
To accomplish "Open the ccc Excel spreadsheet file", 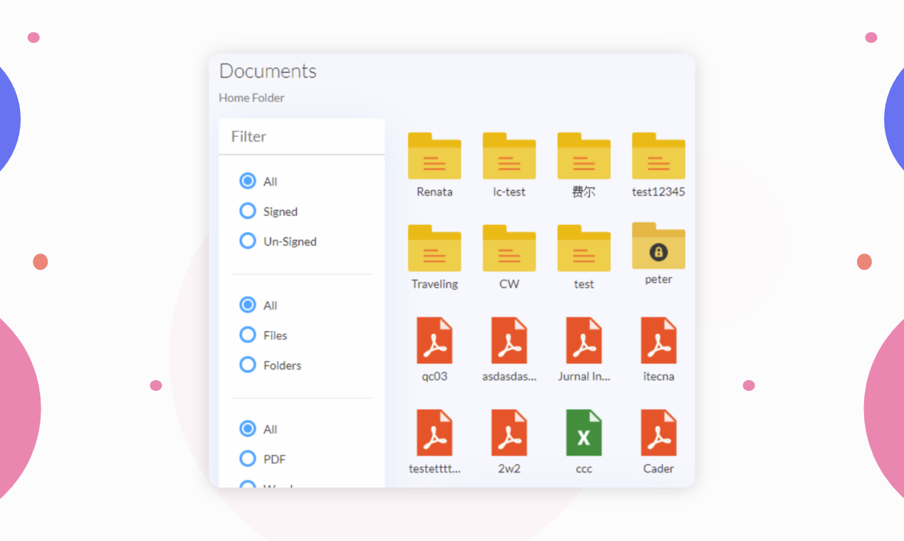I will (584, 433).
